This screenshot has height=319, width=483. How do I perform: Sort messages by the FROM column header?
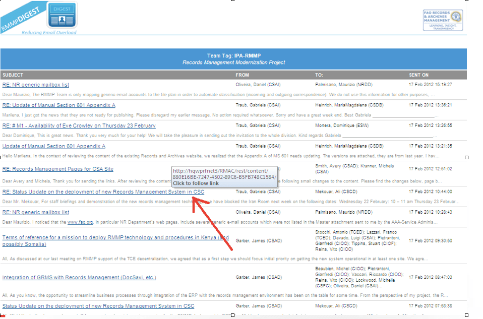242,75
